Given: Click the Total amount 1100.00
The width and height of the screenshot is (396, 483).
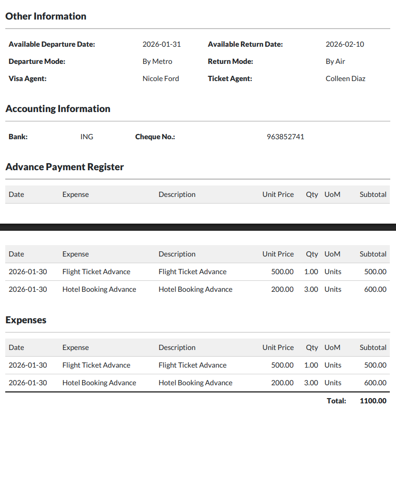Looking at the screenshot, I should pos(373,401).
